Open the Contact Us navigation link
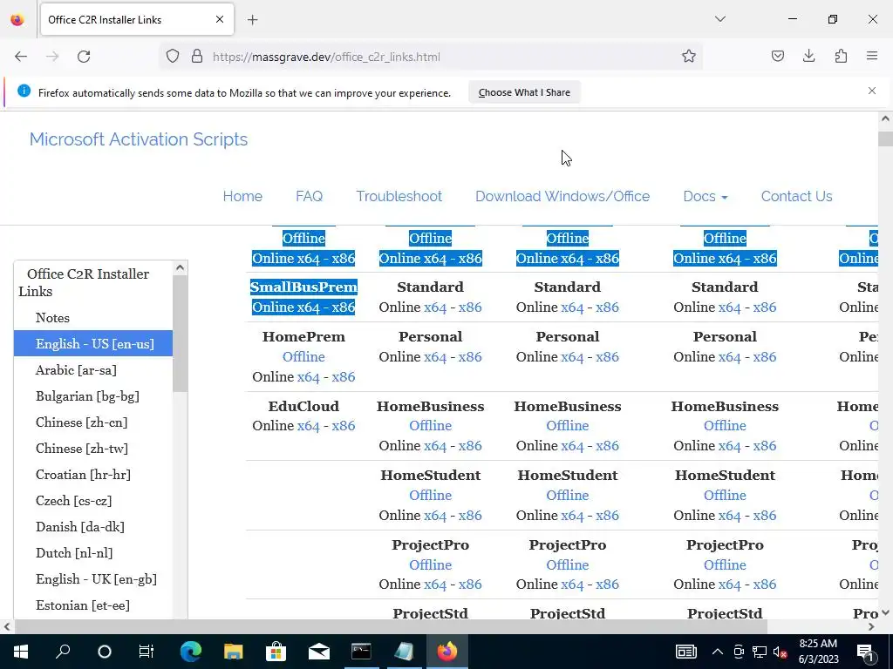This screenshot has height=669, width=893. pyautogui.click(x=797, y=196)
